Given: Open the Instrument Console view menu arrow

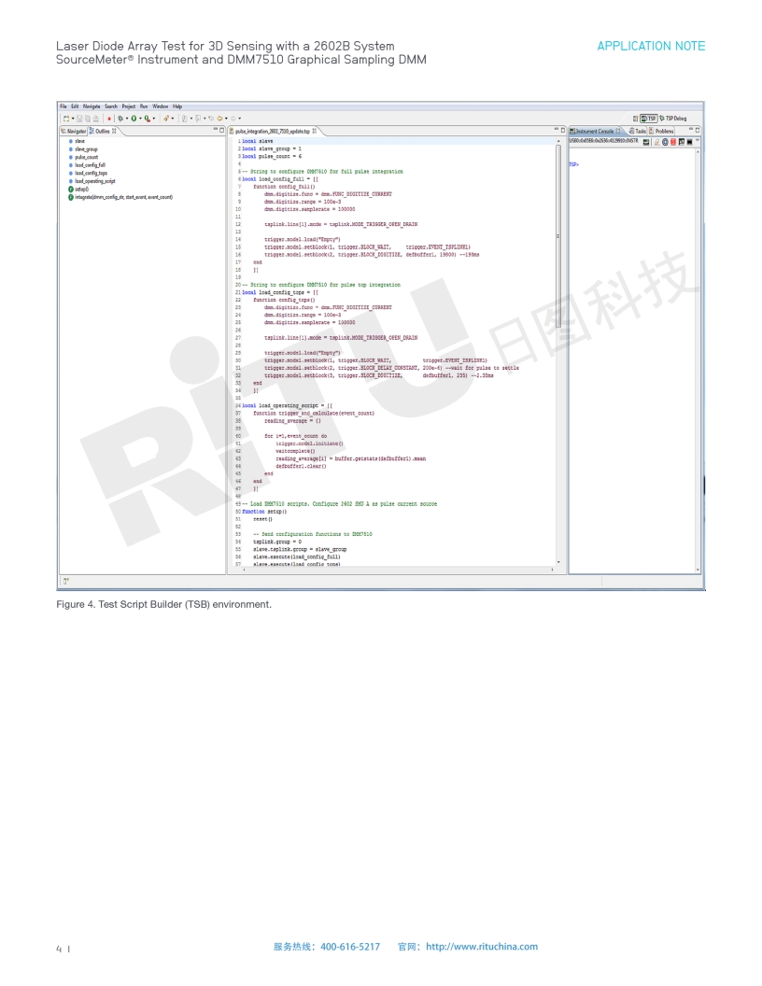Looking at the screenshot, I should [x=698, y=140].
